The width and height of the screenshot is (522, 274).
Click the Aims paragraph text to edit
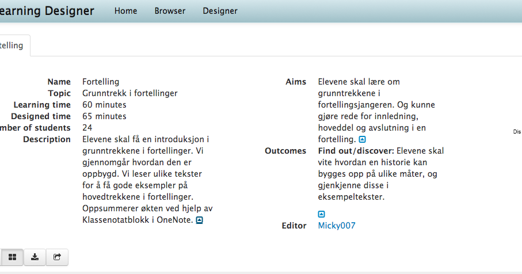[x=376, y=111]
